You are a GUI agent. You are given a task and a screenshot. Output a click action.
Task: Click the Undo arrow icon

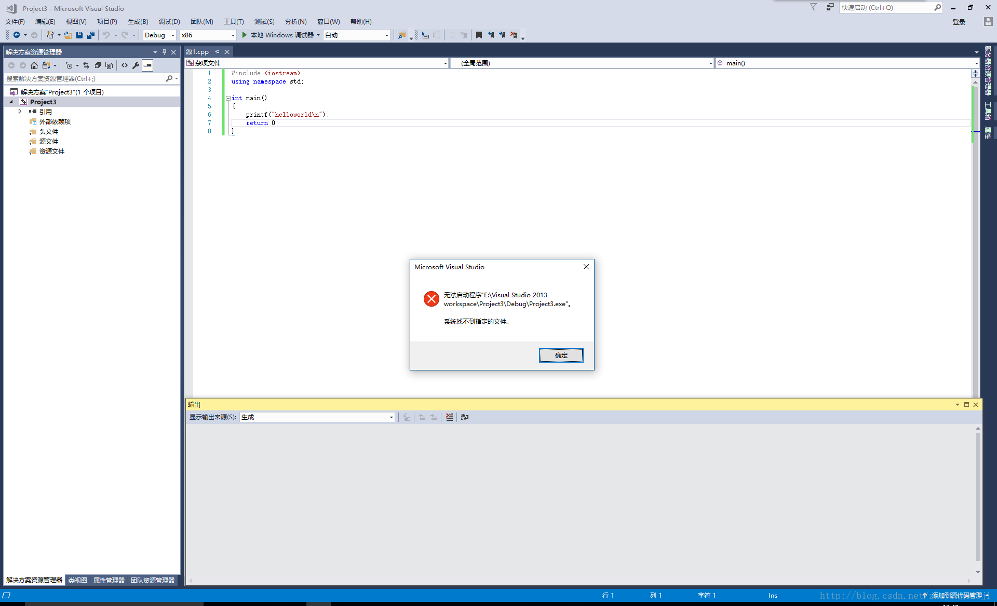pyautogui.click(x=106, y=35)
